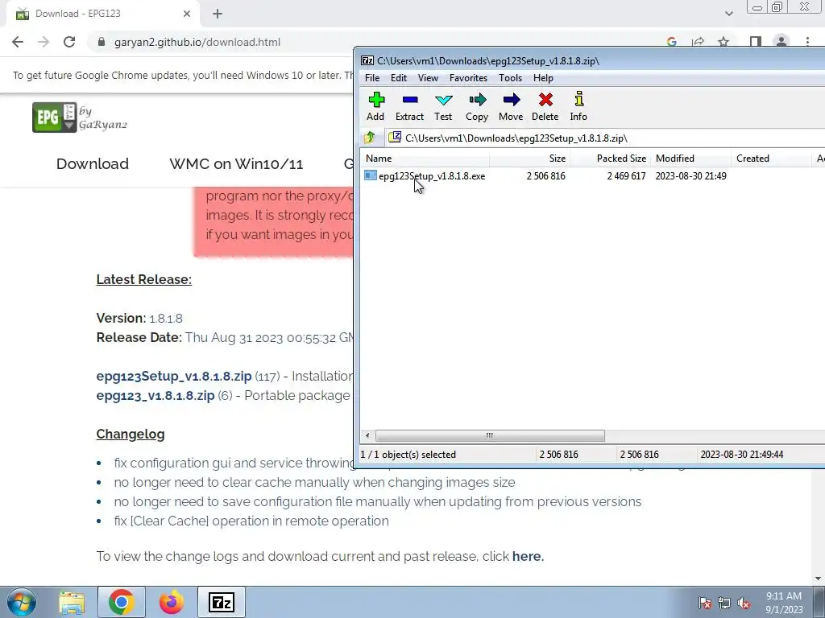Sort the file list by Size column
Viewport: 825px width, 618px height.
(x=530, y=159)
